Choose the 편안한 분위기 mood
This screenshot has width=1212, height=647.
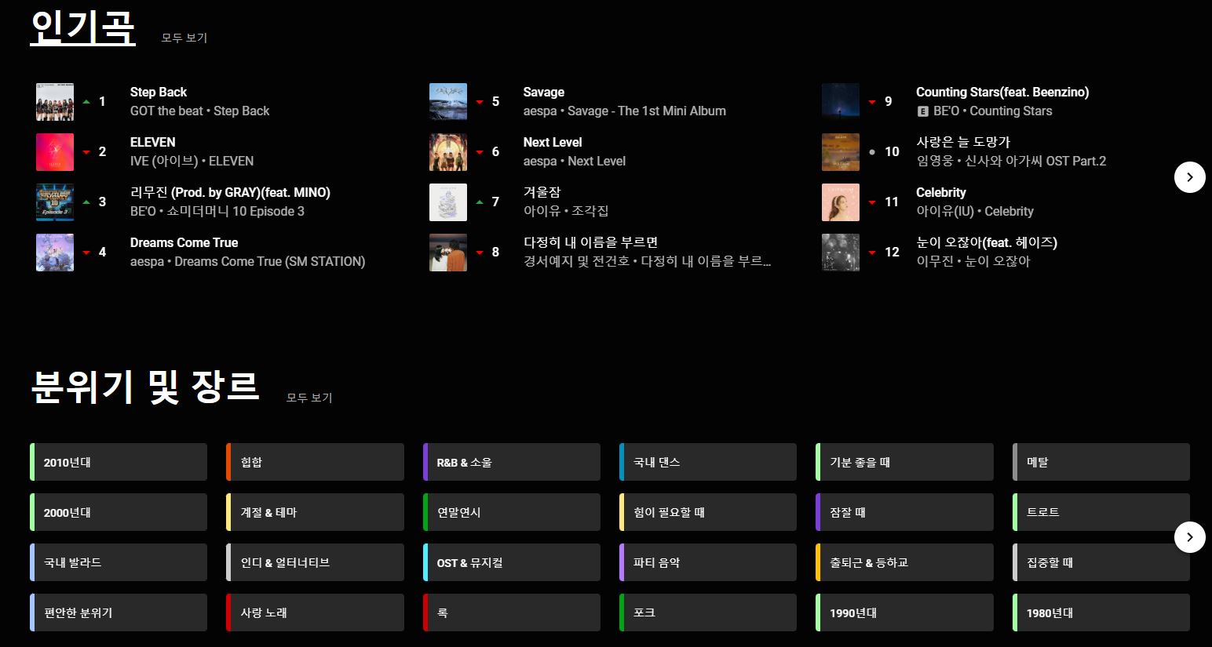(x=119, y=612)
